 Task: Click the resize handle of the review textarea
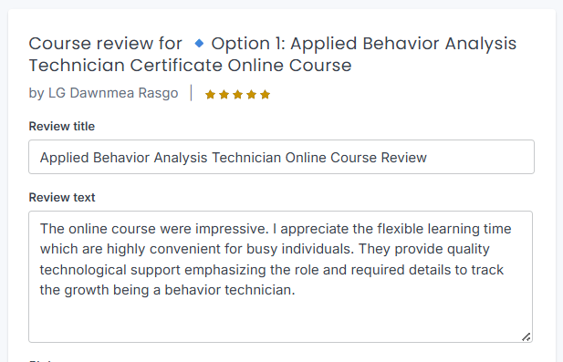527,336
